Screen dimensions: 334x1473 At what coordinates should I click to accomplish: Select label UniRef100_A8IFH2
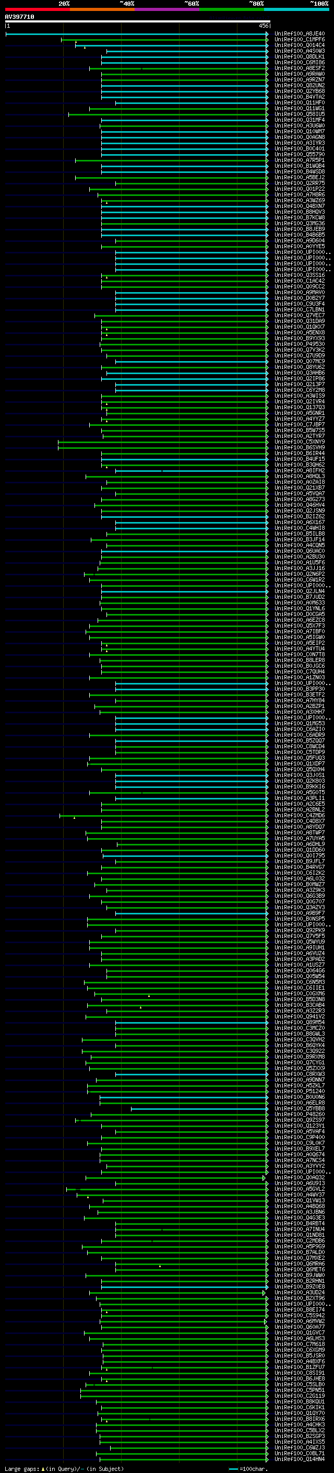click(x=300, y=471)
